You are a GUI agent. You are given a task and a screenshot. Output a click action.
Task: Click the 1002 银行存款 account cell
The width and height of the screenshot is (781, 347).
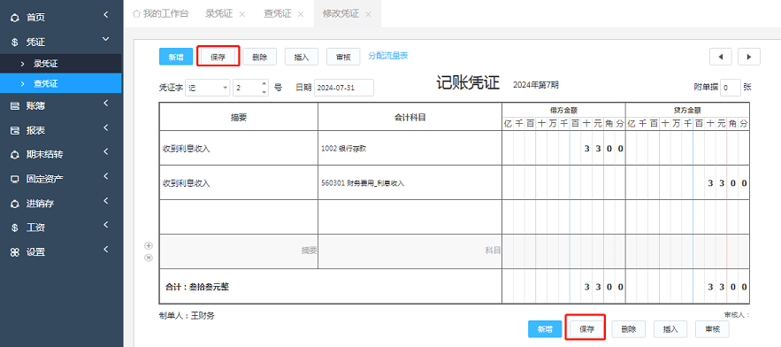click(x=410, y=149)
